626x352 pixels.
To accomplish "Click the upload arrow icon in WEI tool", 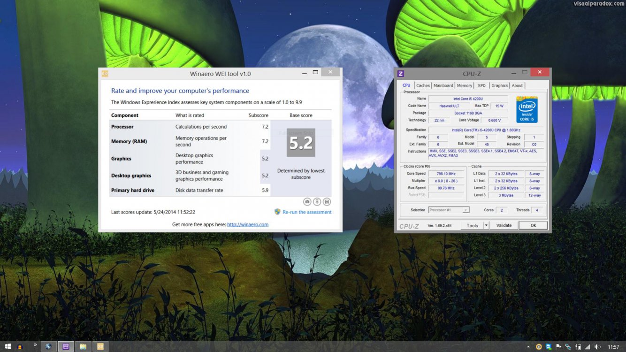I will pyautogui.click(x=317, y=202).
